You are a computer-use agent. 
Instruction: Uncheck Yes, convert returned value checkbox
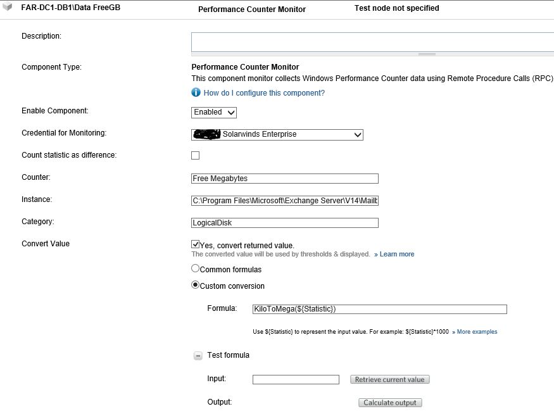[x=196, y=244]
